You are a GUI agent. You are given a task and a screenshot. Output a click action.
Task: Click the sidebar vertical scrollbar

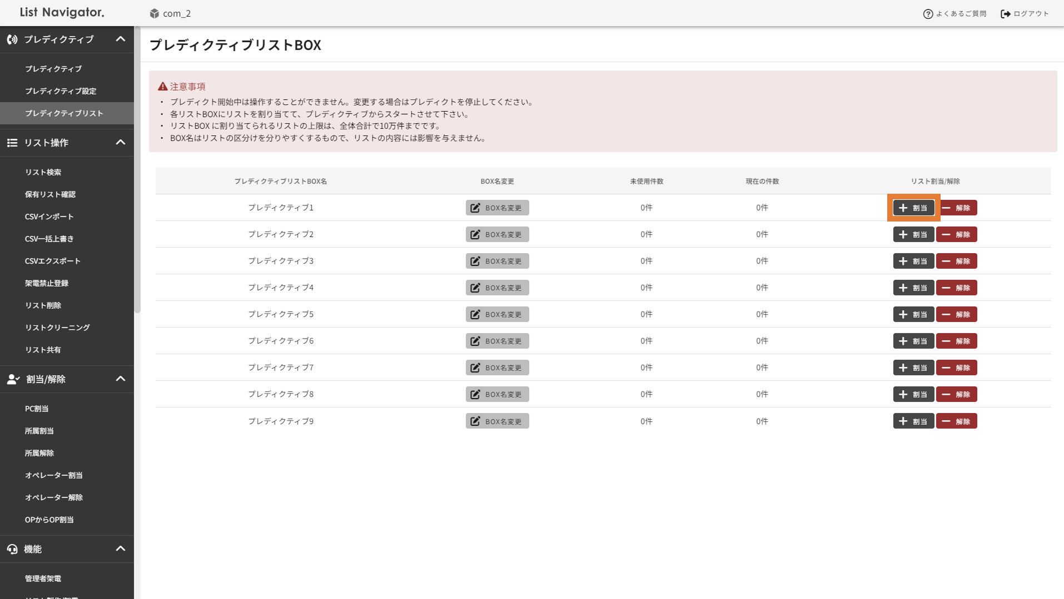tap(137, 167)
